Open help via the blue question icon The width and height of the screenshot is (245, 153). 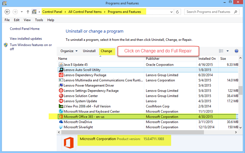(236, 51)
